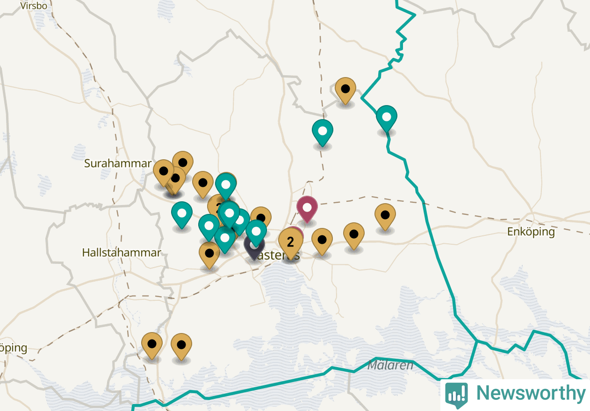Select the topmost yellow marker in the Surahammar group

(x=183, y=164)
